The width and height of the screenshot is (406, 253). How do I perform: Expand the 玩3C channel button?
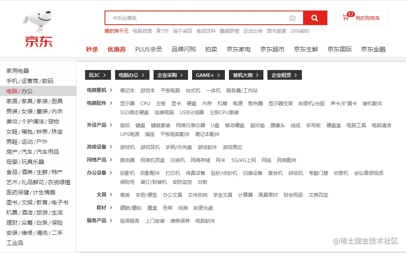tap(98, 75)
